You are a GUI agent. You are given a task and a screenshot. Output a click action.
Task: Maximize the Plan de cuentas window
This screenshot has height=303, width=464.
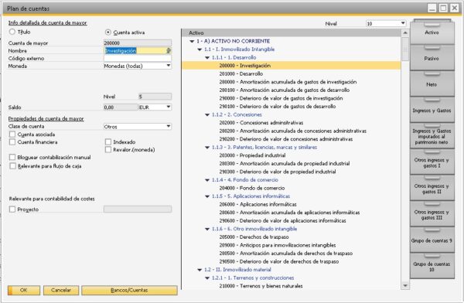443,8
